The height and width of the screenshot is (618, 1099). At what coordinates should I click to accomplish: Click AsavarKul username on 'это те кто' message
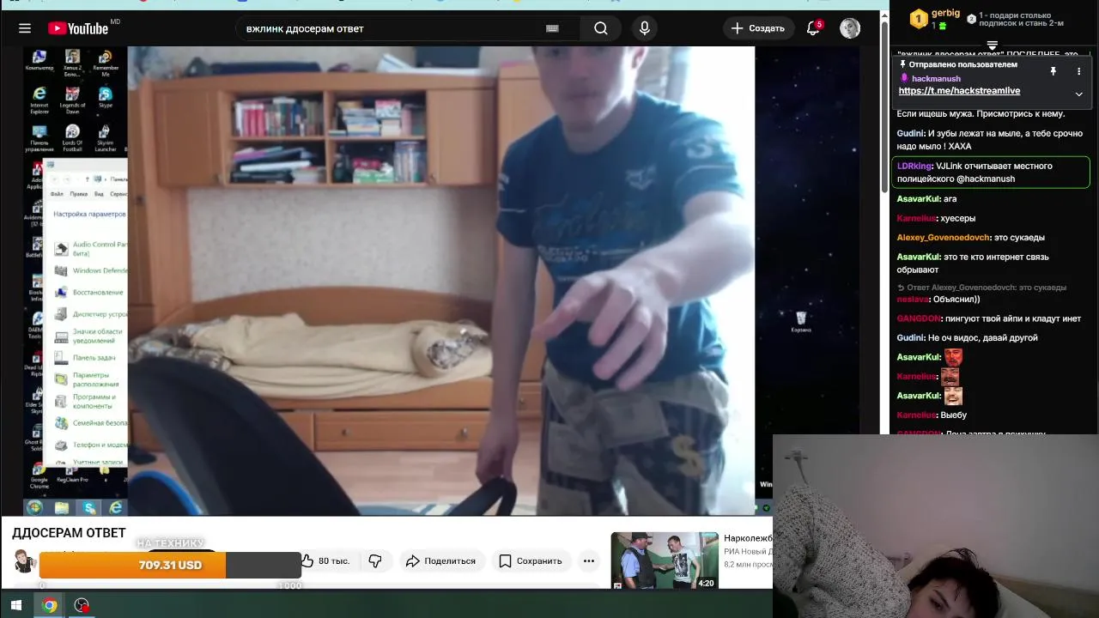pos(919,257)
